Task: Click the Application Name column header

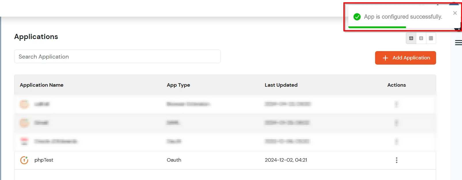Action: click(x=41, y=85)
